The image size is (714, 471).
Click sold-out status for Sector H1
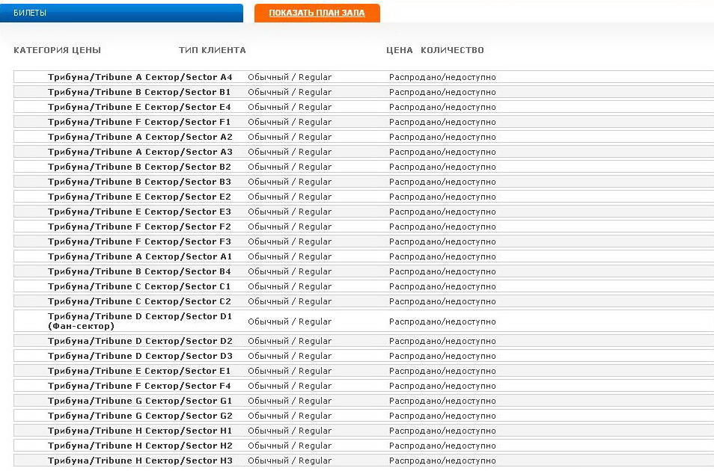pos(442,431)
